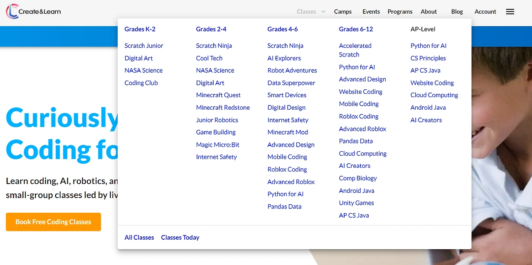Image resolution: width=532 pixels, height=265 pixels.
Task: Open the AI Explorers class
Action: 284,58
